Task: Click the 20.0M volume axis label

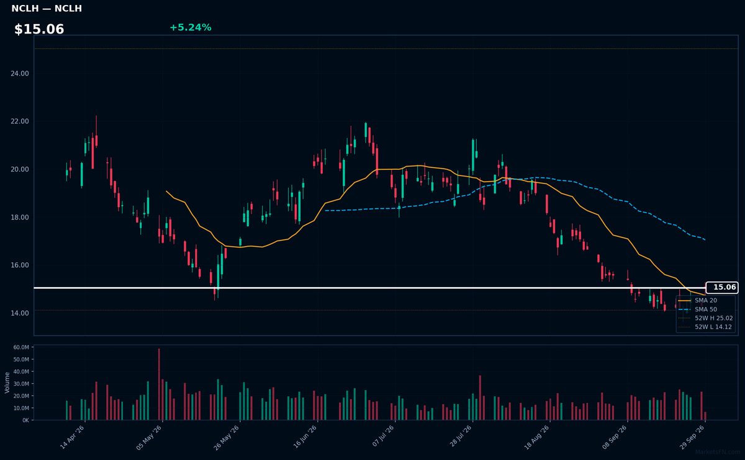Action: (21, 396)
